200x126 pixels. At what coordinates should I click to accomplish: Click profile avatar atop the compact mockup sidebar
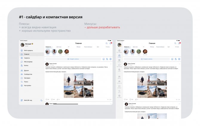coord(119,45)
